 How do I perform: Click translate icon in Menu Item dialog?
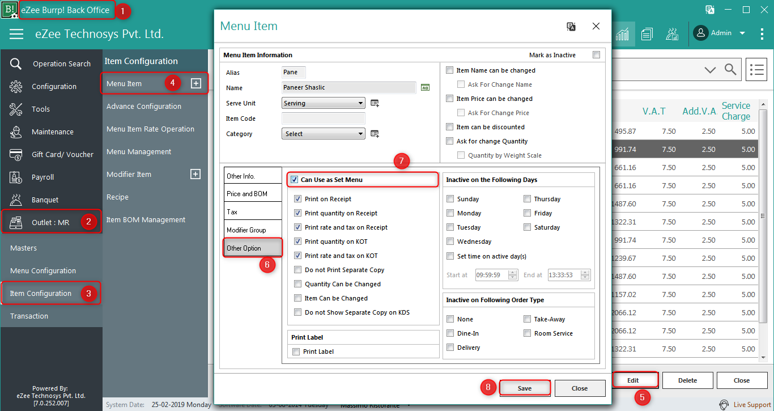[571, 26]
